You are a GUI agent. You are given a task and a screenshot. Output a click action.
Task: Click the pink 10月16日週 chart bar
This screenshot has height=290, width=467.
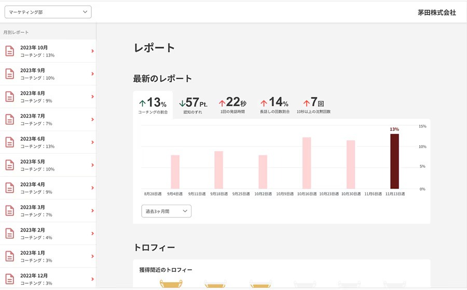tap(307, 163)
